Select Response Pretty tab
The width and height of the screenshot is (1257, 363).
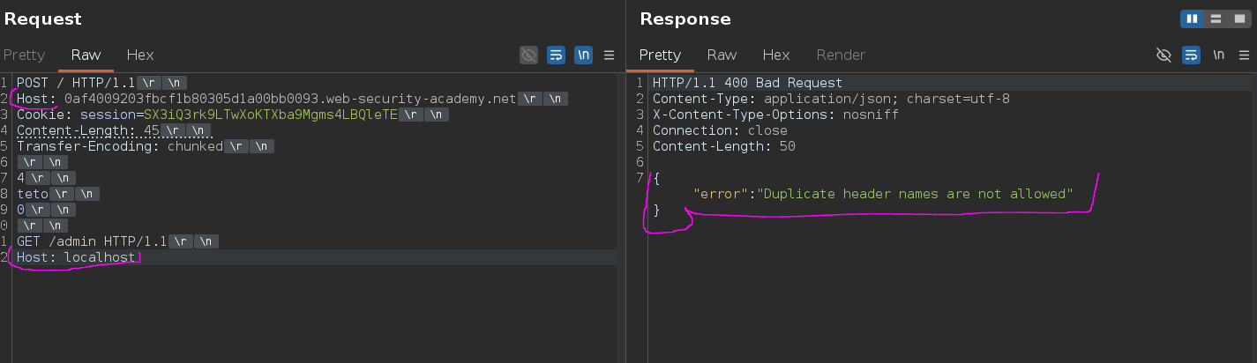point(660,55)
